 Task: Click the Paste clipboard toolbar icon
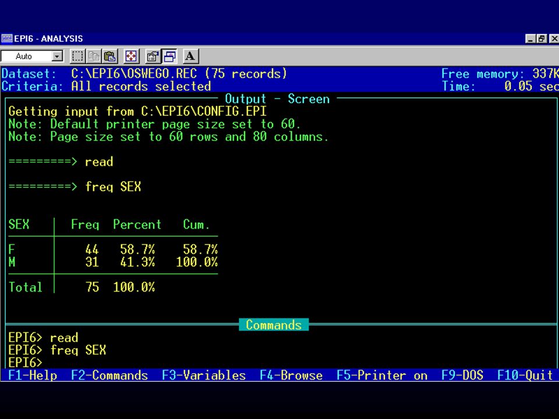(110, 56)
